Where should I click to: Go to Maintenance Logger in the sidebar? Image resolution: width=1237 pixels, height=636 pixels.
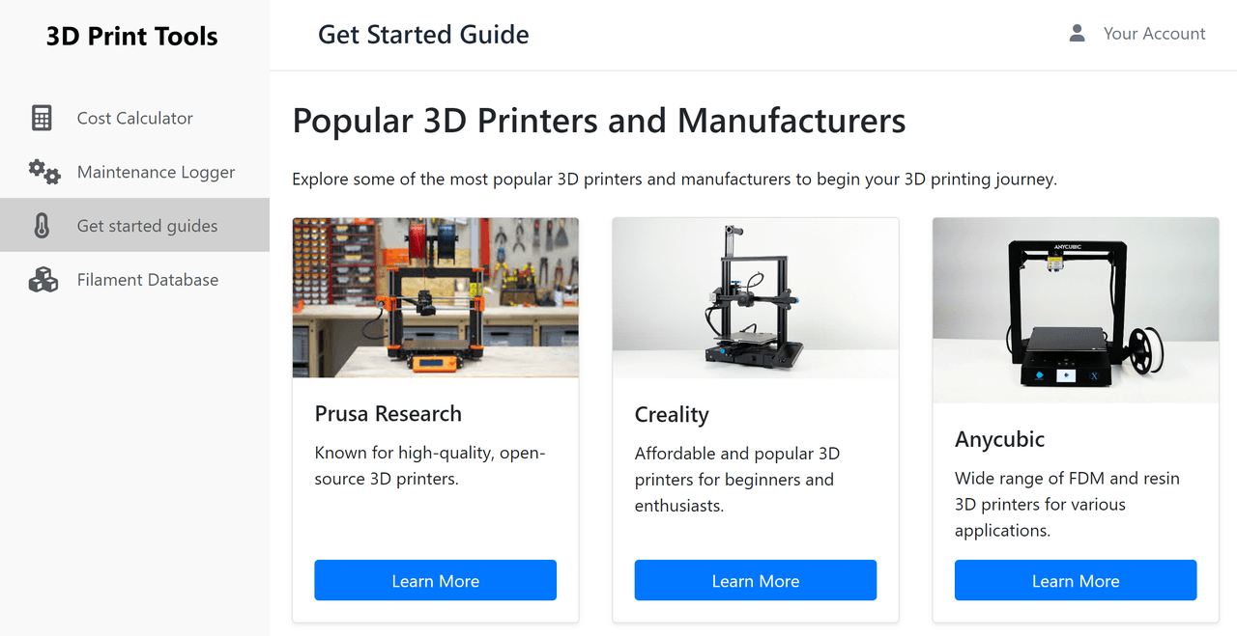pos(134,172)
